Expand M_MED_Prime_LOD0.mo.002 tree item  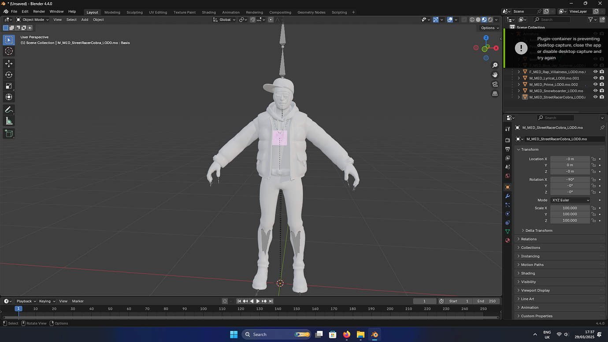point(519,85)
